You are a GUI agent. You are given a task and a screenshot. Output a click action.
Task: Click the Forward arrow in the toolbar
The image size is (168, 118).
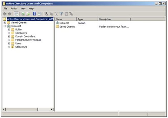10,14
